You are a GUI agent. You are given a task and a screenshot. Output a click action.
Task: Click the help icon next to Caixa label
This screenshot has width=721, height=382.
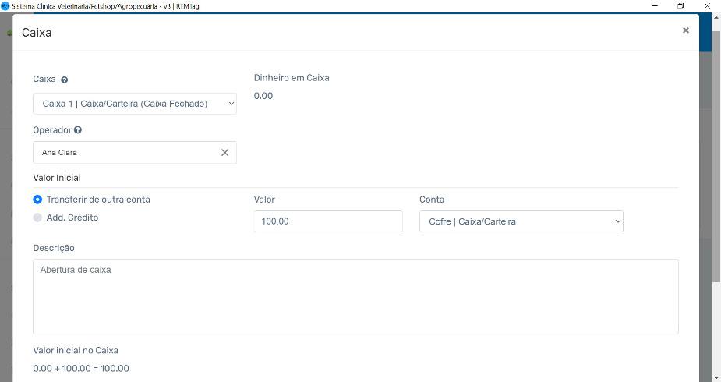click(x=65, y=80)
